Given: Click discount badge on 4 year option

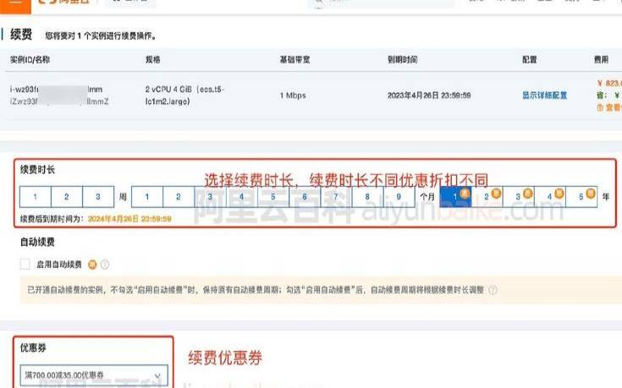Looking at the screenshot, I should pyautogui.click(x=559, y=194).
